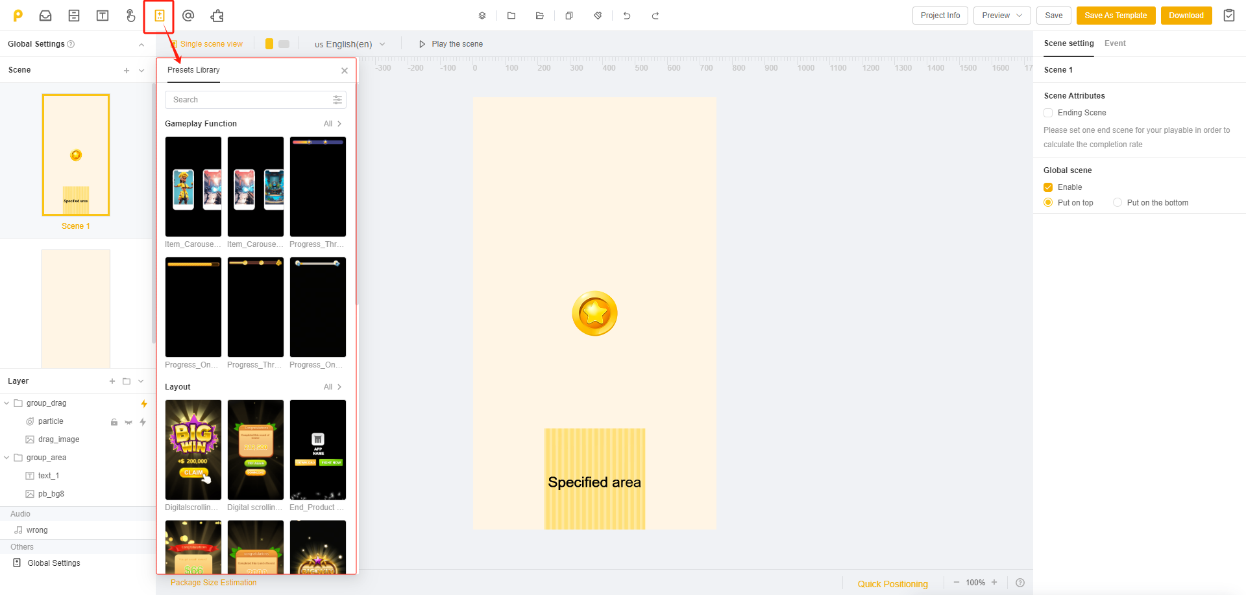This screenshot has width=1246, height=595.
Task: Click the Project Info button
Action: tap(940, 16)
